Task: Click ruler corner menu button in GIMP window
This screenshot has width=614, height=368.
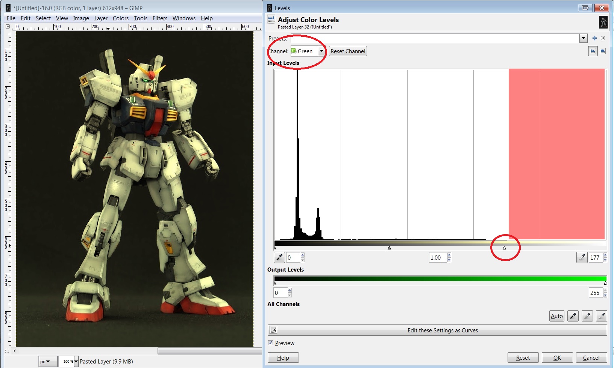Action: (x=8, y=27)
